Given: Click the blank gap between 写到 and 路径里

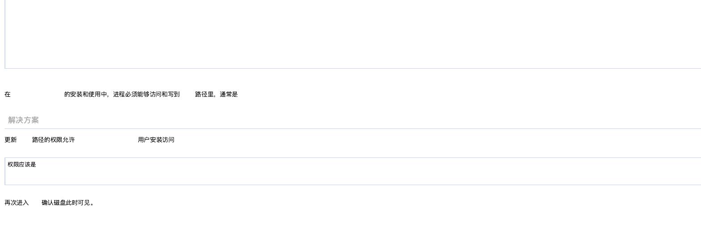Looking at the screenshot, I should pos(188,94).
